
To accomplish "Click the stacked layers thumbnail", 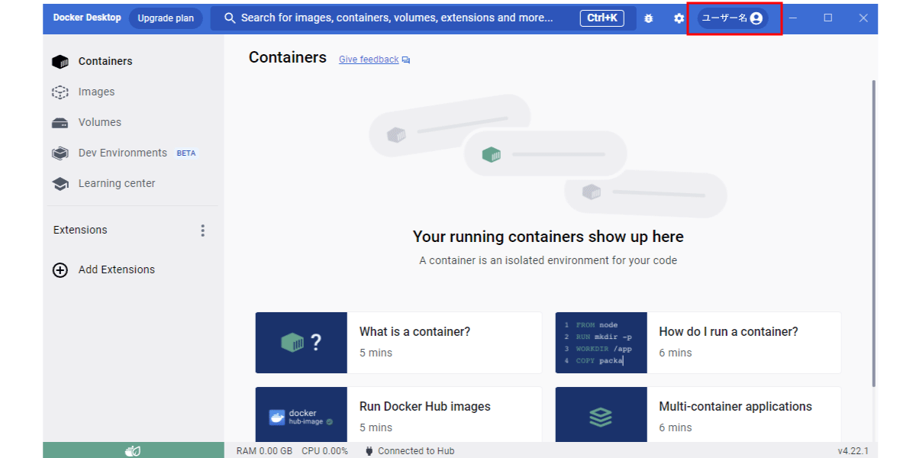I will [602, 414].
